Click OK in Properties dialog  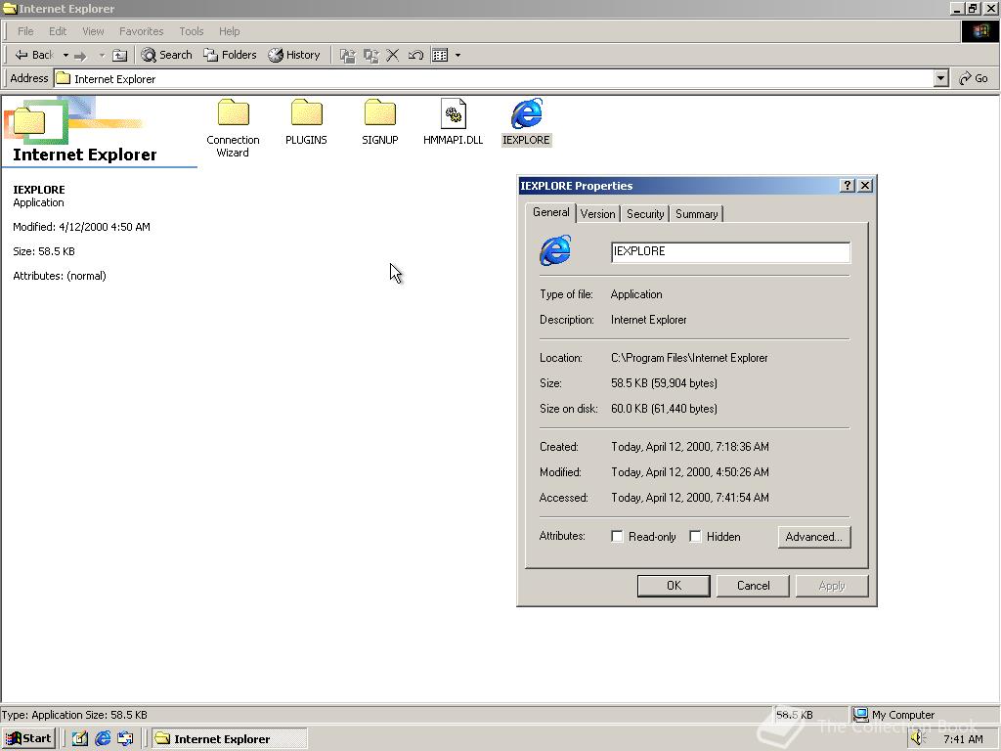pos(674,586)
